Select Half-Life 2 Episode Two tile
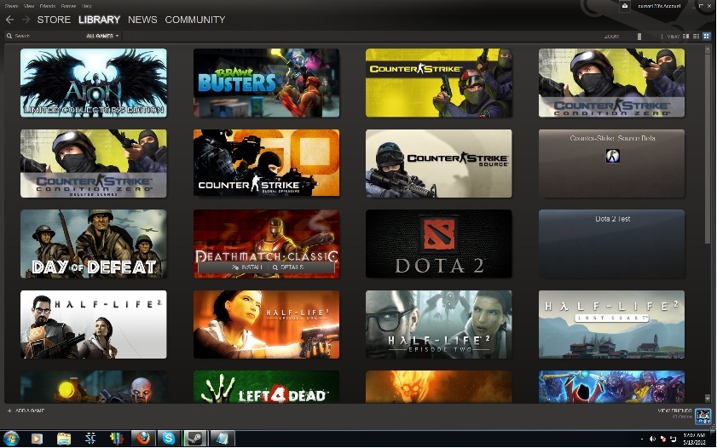The height and width of the screenshot is (448, 717). pos(438,325)
